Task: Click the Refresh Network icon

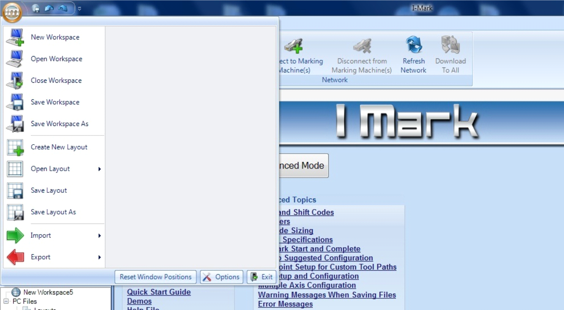Action: [414, 45]
